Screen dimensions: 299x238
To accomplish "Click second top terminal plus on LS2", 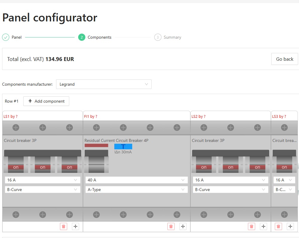I will (x=231, y=127).
